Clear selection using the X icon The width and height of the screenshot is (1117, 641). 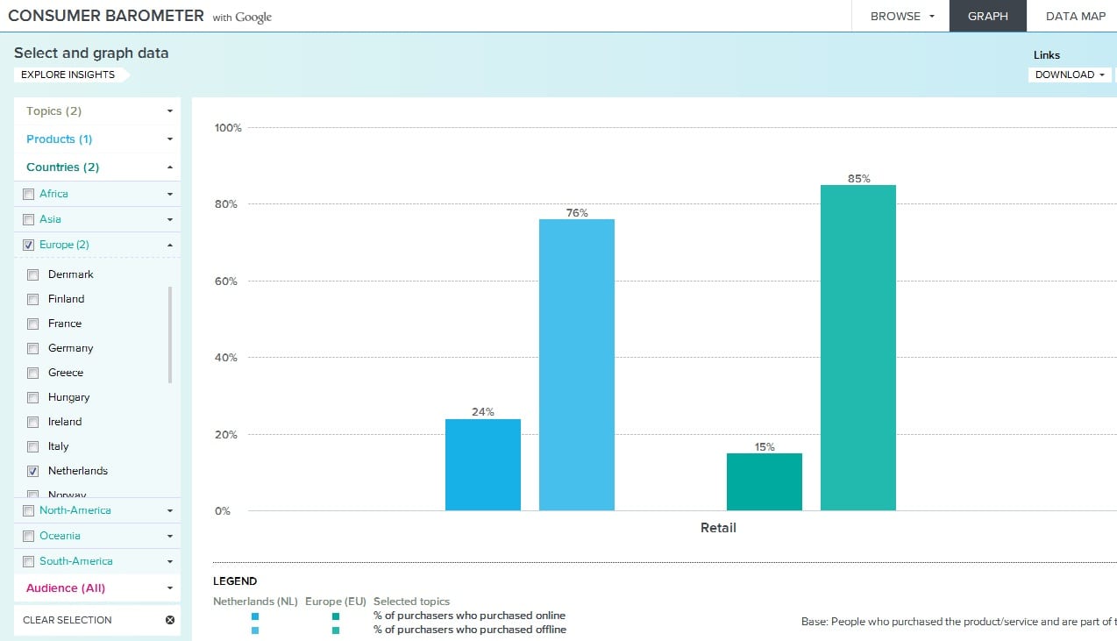(172, 620)
